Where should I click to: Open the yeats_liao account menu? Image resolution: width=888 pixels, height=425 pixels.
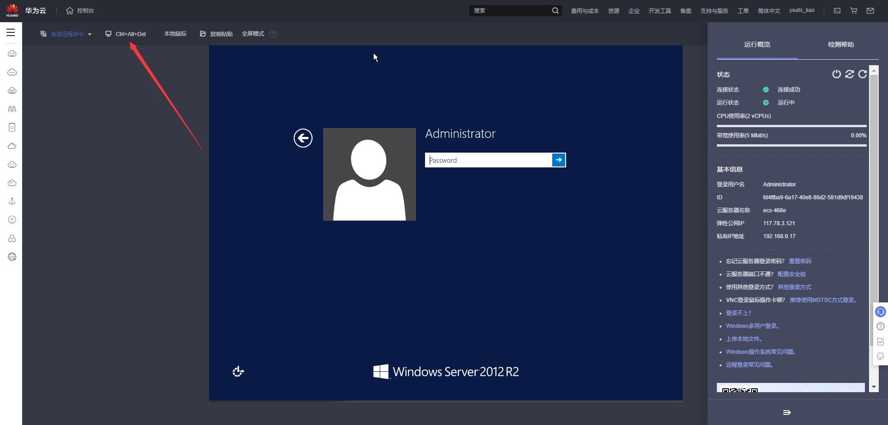[x=802, y=10]
